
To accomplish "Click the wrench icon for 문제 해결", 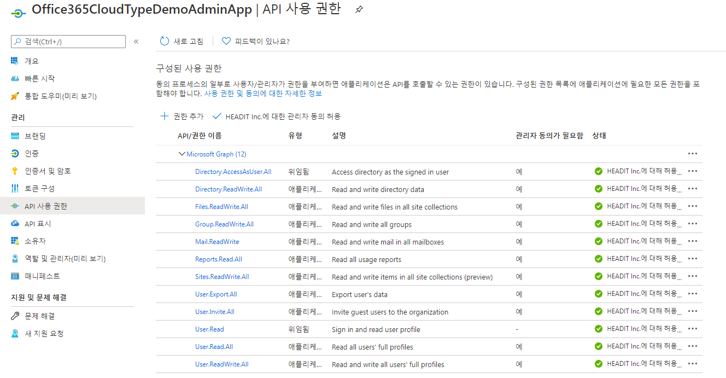I will (x=15, y=316).
